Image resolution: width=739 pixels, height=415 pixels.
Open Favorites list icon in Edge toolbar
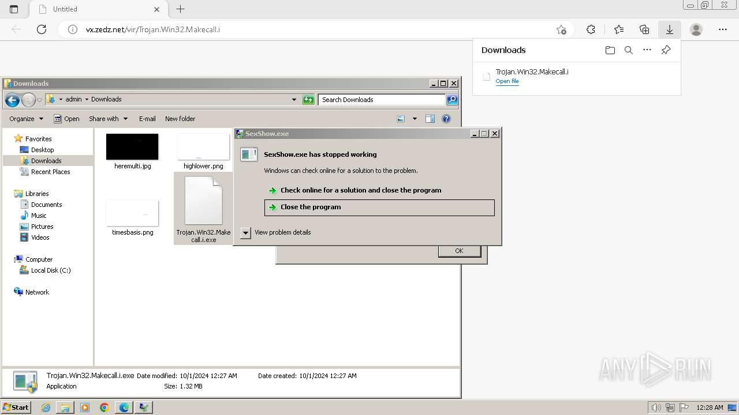click(x=619, y=29)
